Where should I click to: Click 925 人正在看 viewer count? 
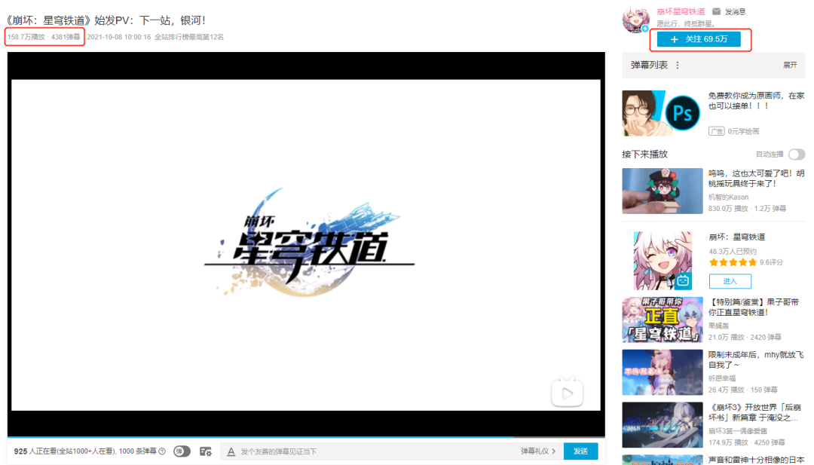pos(35,451)
